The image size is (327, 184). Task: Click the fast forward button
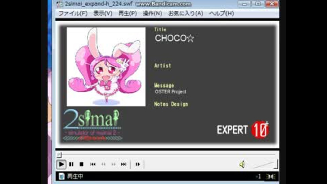113,164
